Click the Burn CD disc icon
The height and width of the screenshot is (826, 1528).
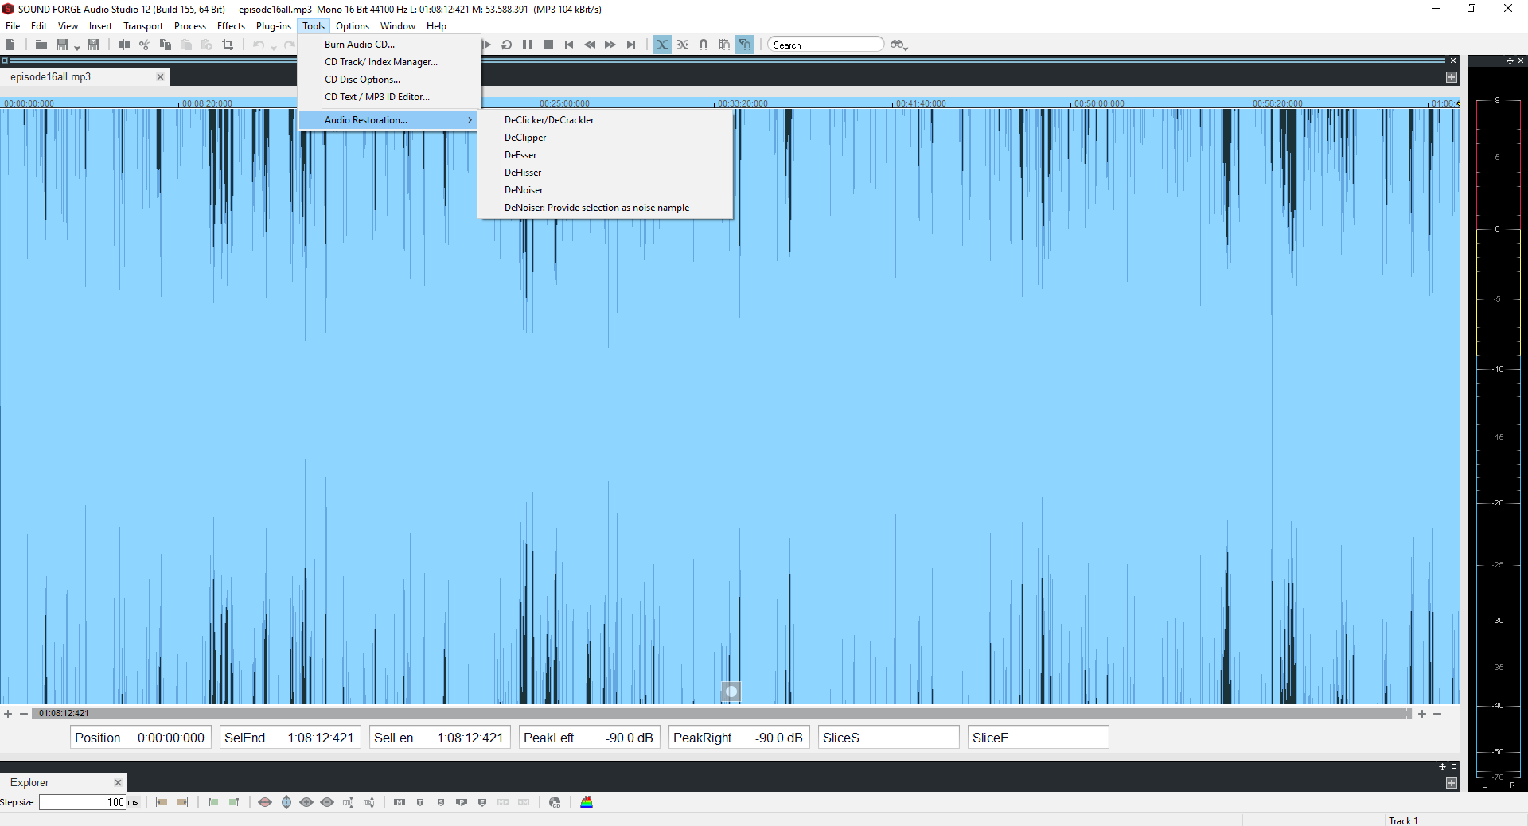coord(555,802)
